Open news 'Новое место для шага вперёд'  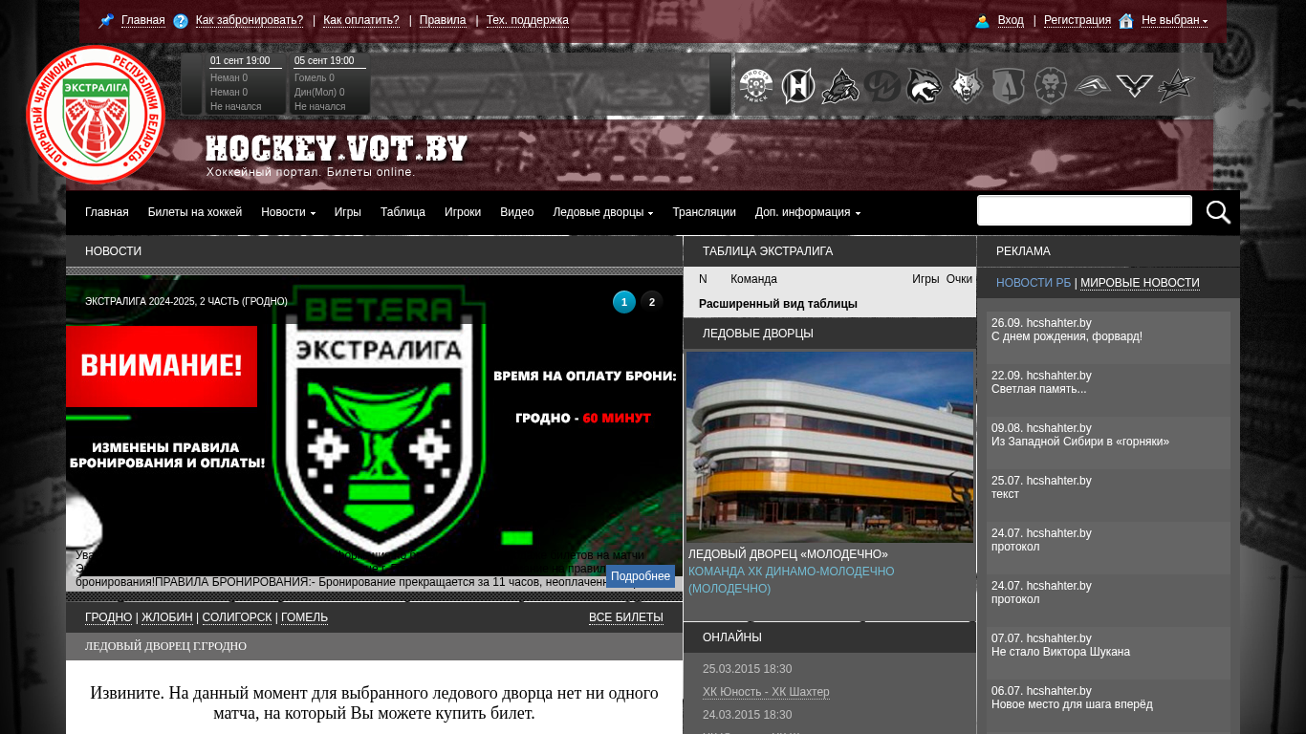(x=1072, y=704)
